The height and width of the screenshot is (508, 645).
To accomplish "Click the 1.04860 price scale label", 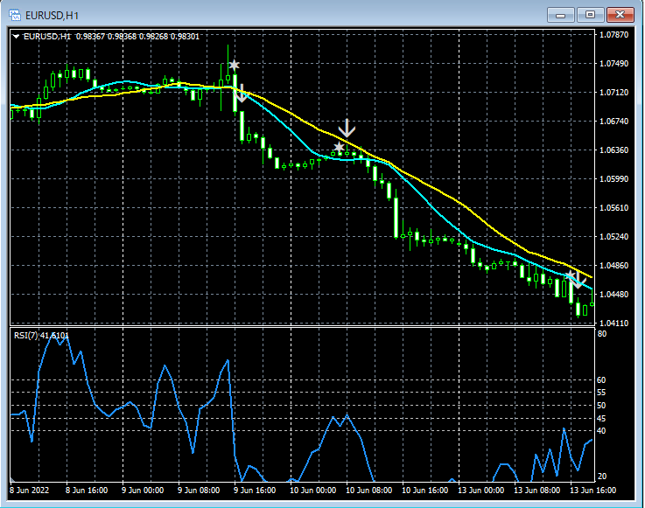I will coord(614,265).
